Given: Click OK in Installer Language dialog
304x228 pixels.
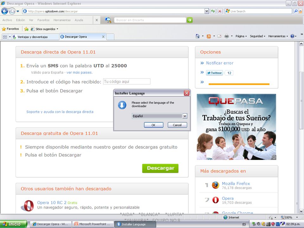Looking at the screenshot, I should pyautogui.click(x=154, y=125).
